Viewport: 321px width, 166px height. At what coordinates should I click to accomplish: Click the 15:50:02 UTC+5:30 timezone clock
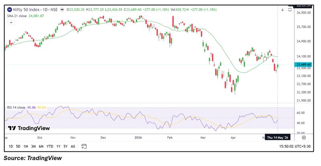point(295,146)
